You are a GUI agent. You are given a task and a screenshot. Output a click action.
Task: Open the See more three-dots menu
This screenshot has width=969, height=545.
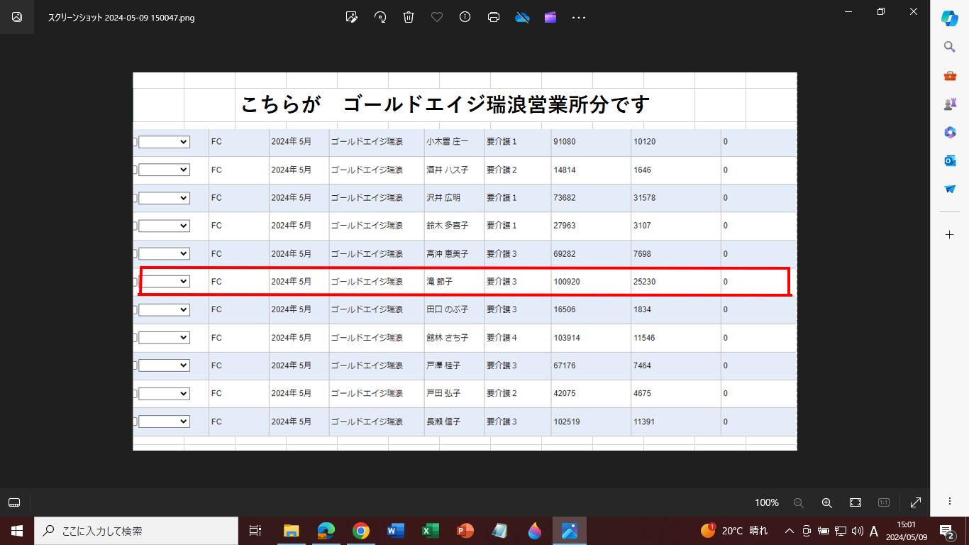[x=579, y=17]
